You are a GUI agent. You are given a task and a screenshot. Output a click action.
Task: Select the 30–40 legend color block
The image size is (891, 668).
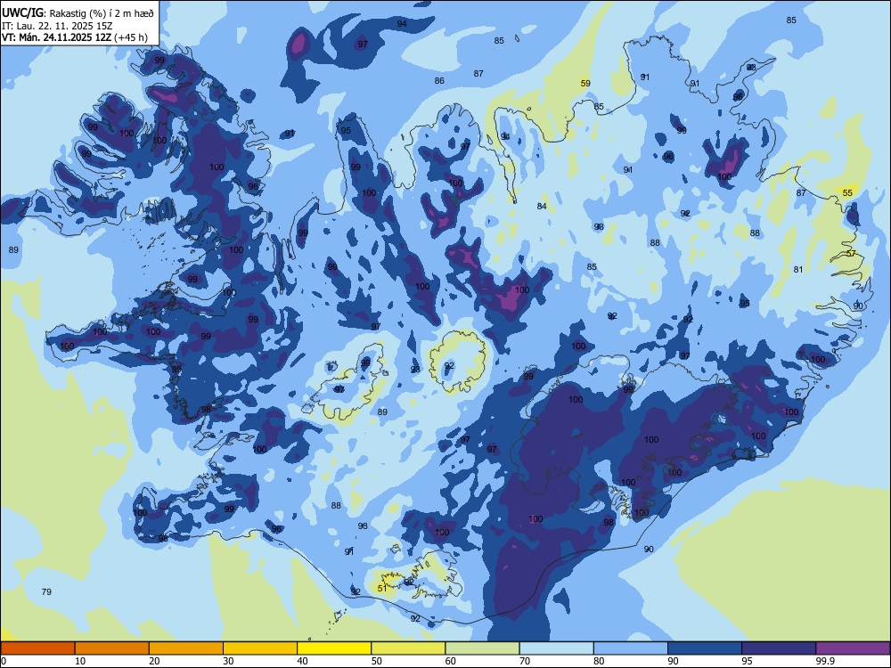260,648
